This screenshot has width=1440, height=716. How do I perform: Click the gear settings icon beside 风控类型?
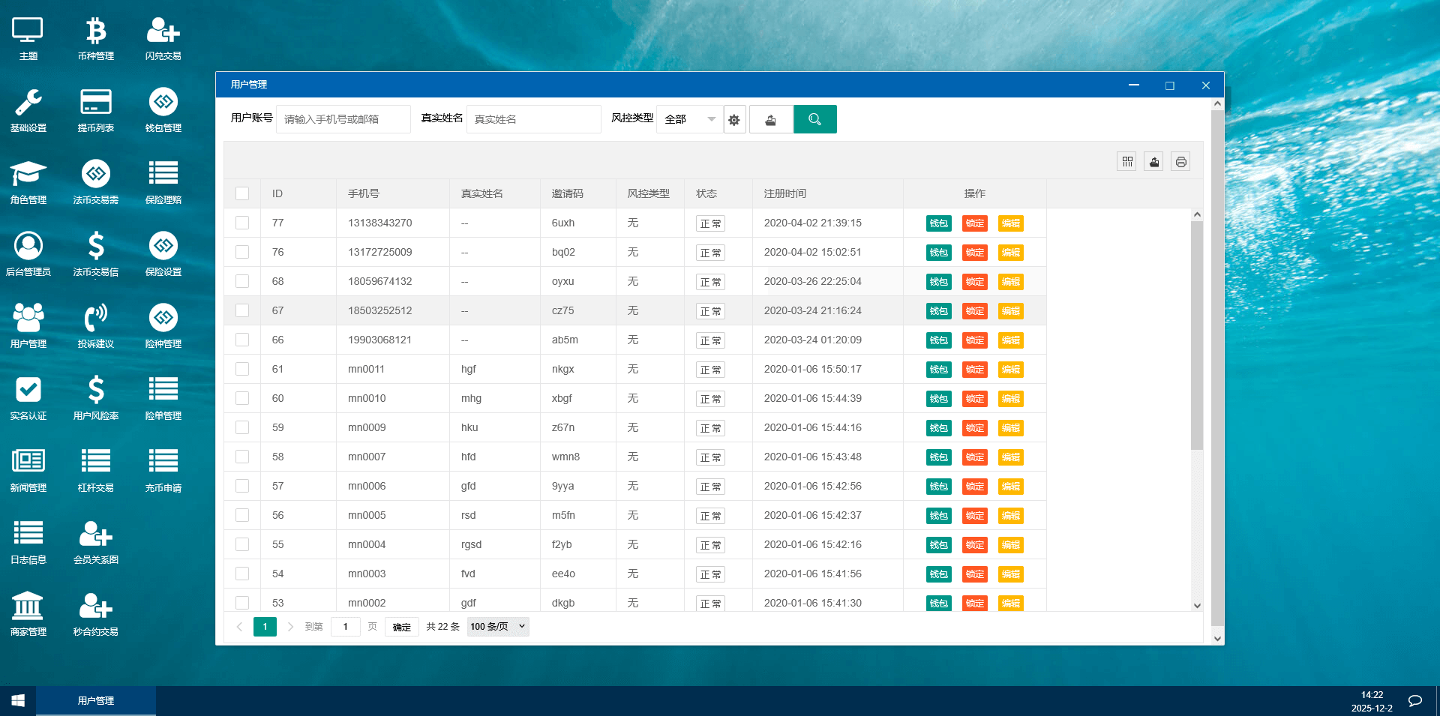[x=734, y=119]
